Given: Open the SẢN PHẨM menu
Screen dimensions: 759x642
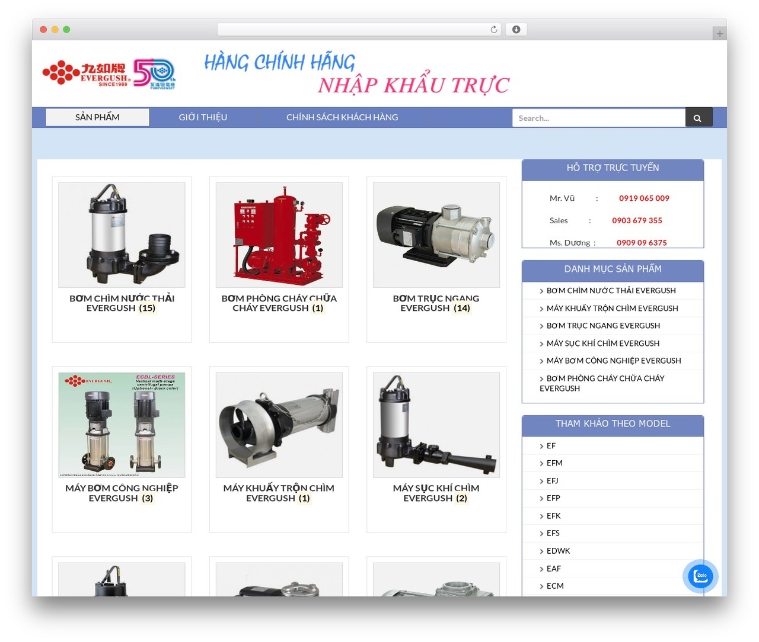Looking at the screenshot, I should point(97,117).
